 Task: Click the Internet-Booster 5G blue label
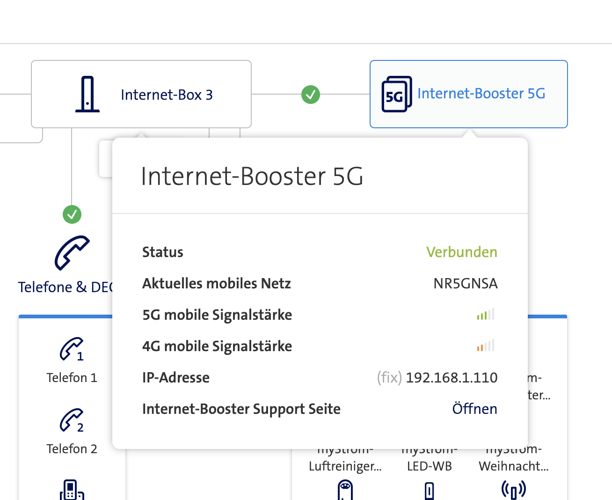coord(481,94)
